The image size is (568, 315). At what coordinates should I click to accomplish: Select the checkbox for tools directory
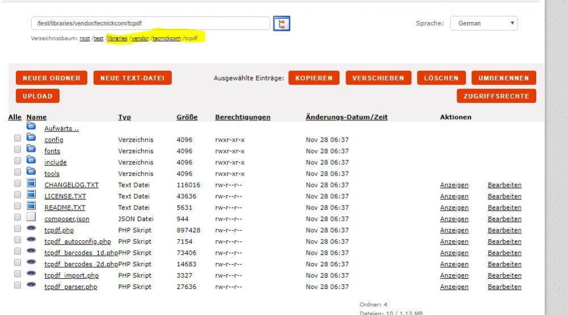click(18, 174)
